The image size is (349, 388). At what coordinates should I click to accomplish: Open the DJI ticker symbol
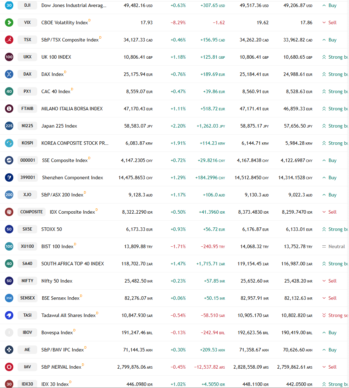27,5
